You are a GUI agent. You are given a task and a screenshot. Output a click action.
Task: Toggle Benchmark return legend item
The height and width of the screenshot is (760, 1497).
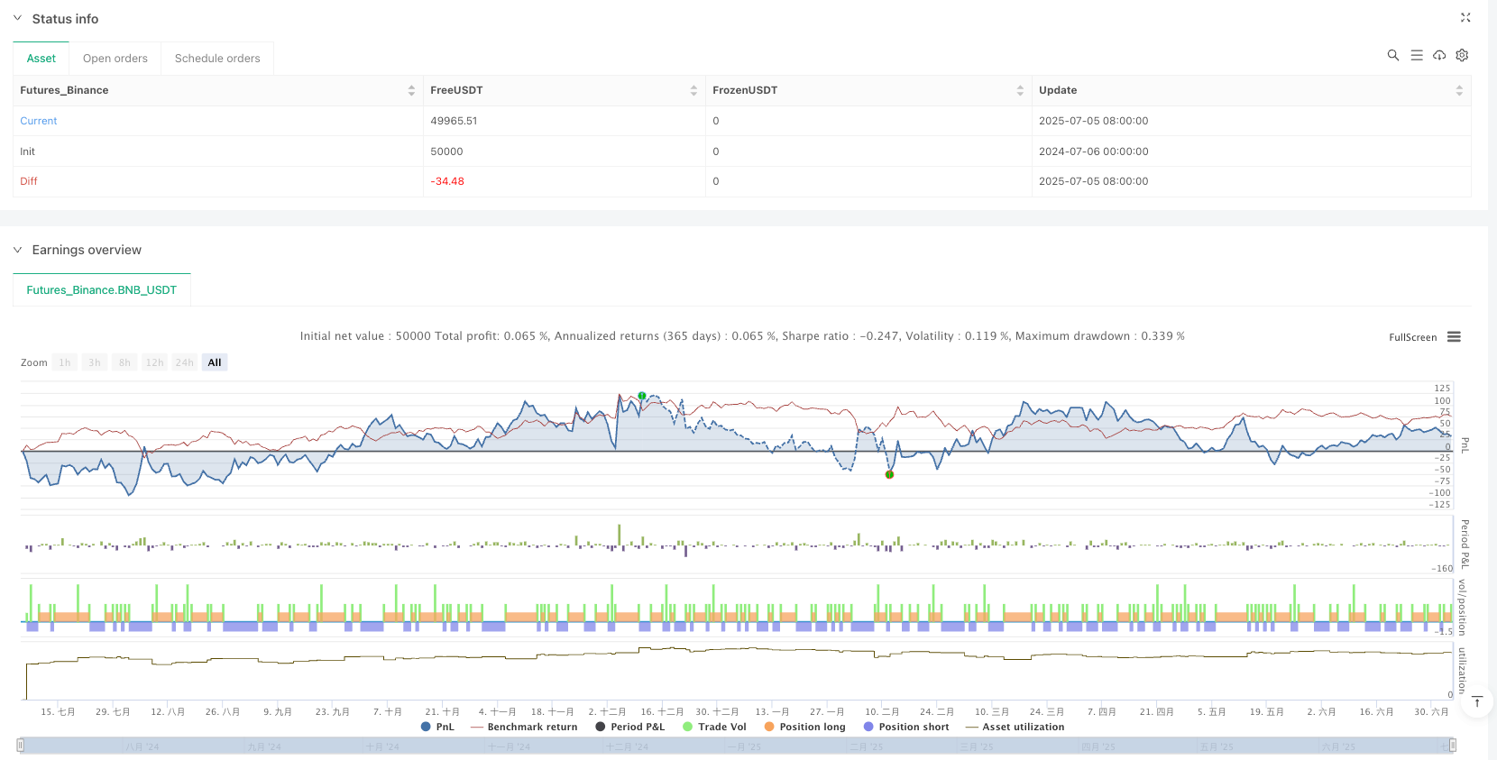(524, 727)
